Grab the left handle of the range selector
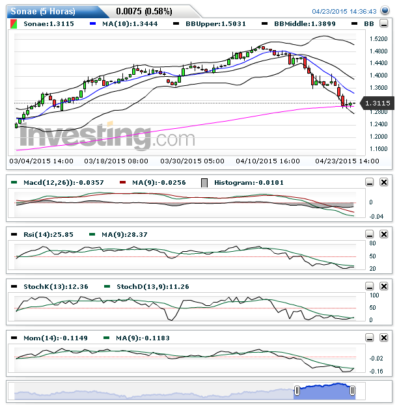This screenshot has height=408, width=399. coord(297,390)
